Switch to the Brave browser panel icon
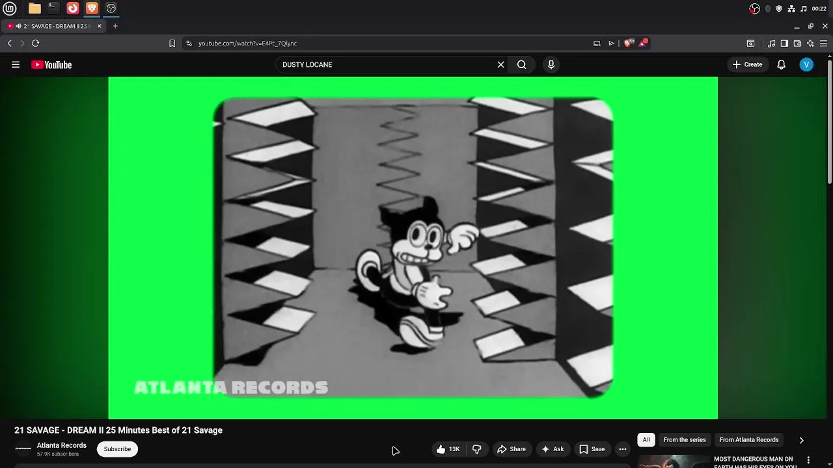Screen dimensions: 833x468 click(92, 8)
